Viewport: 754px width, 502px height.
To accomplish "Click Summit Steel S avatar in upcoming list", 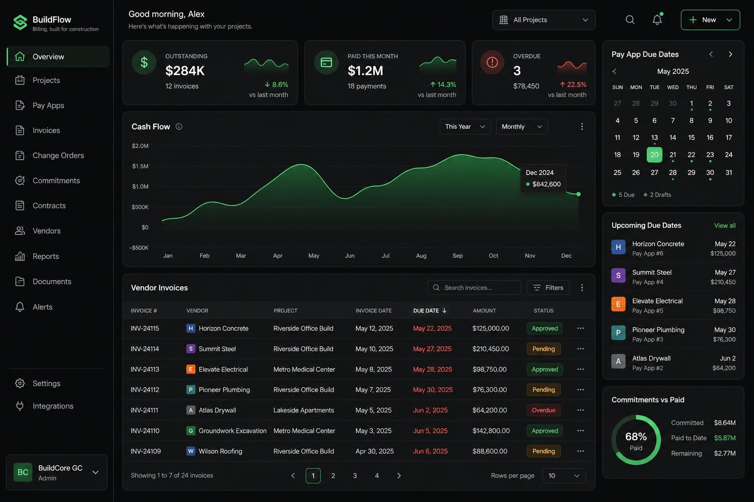I will (x=619, y=276).
